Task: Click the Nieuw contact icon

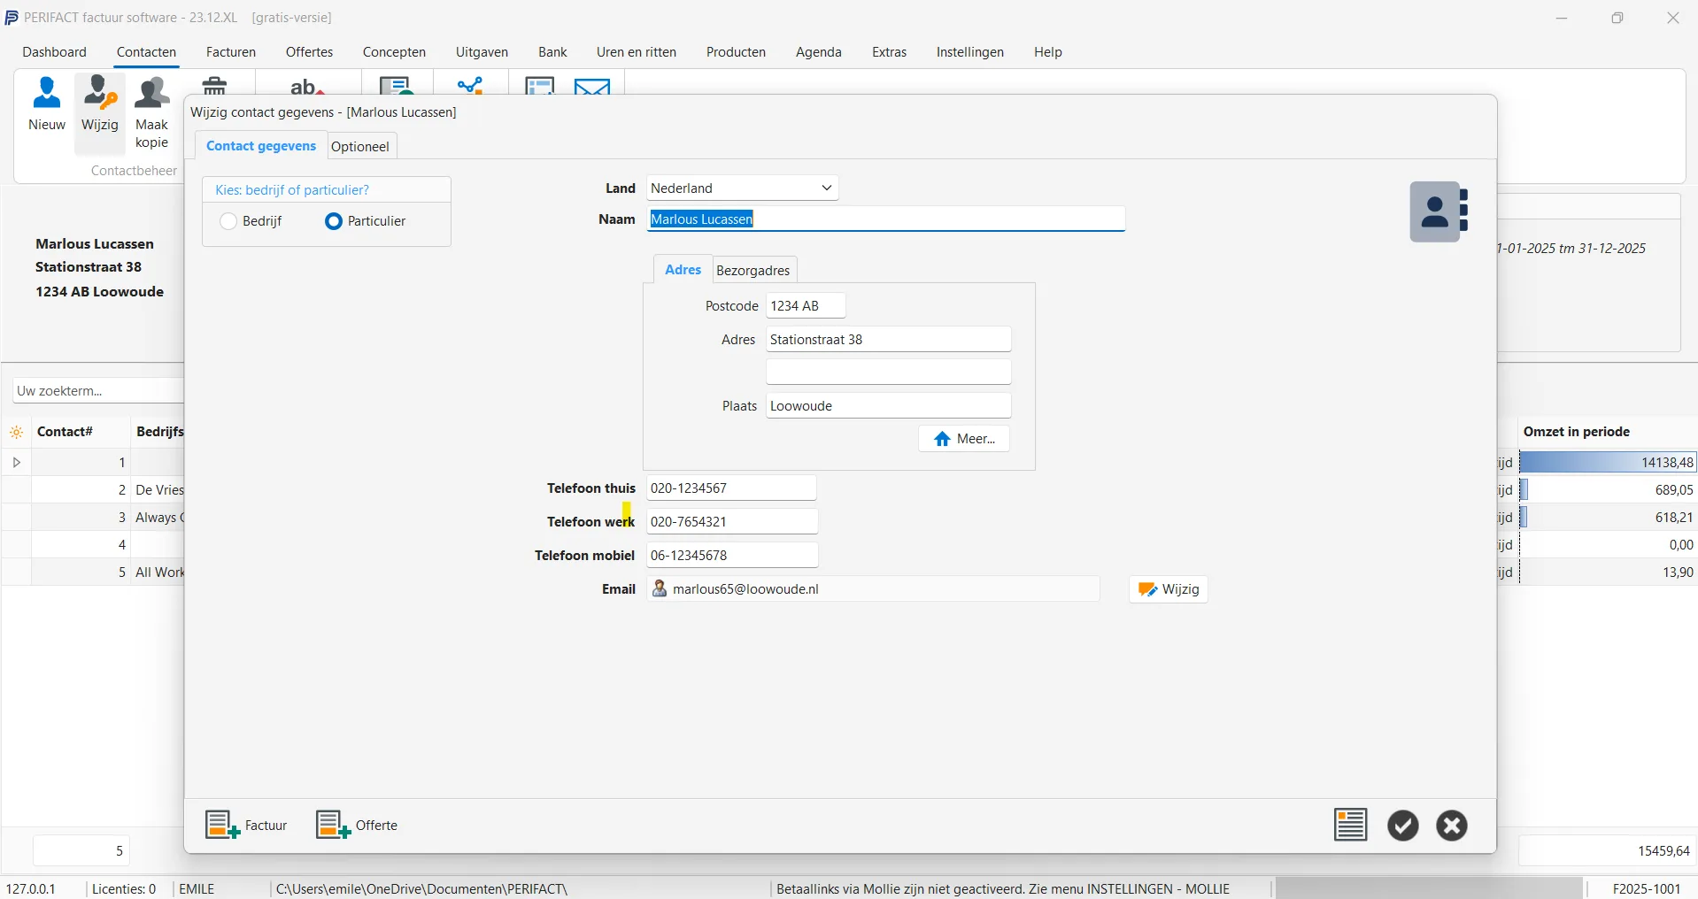Action: 47,104
